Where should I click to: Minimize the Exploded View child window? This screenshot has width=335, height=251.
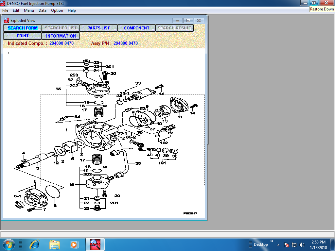tap(177, 21)
